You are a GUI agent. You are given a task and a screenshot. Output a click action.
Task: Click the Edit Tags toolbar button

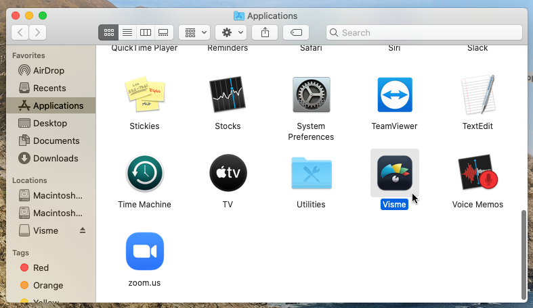tap(296, 32)
